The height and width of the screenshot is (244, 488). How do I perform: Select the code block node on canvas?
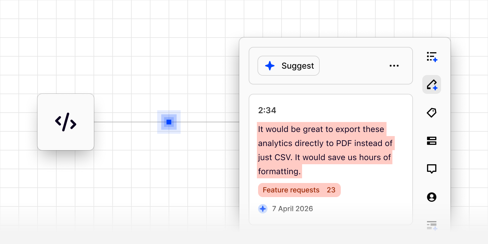66,122
